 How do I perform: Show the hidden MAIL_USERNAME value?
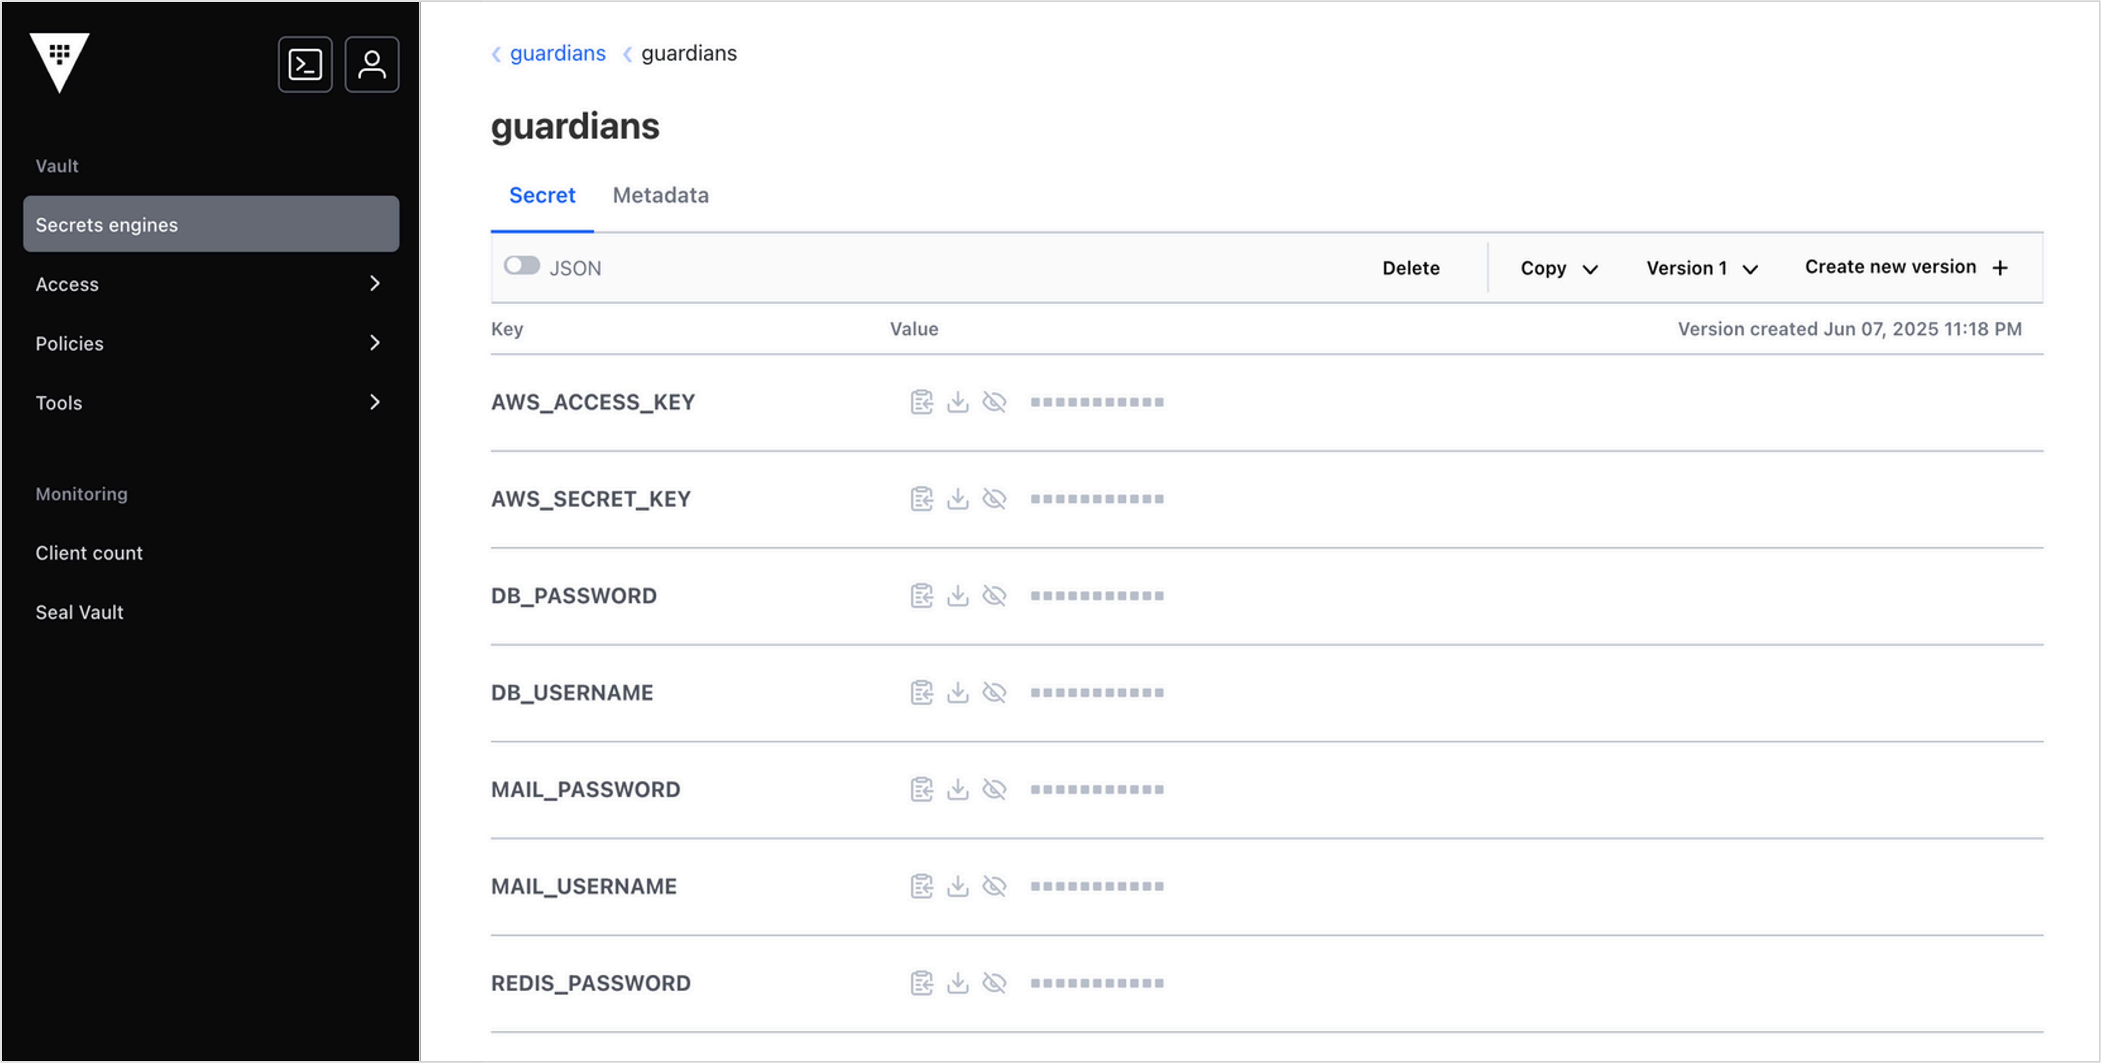click(x=994, y=886)
